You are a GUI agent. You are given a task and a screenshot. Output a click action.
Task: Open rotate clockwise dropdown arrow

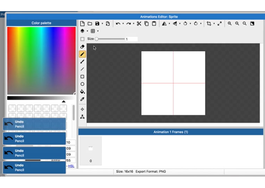tap(201, 24)
